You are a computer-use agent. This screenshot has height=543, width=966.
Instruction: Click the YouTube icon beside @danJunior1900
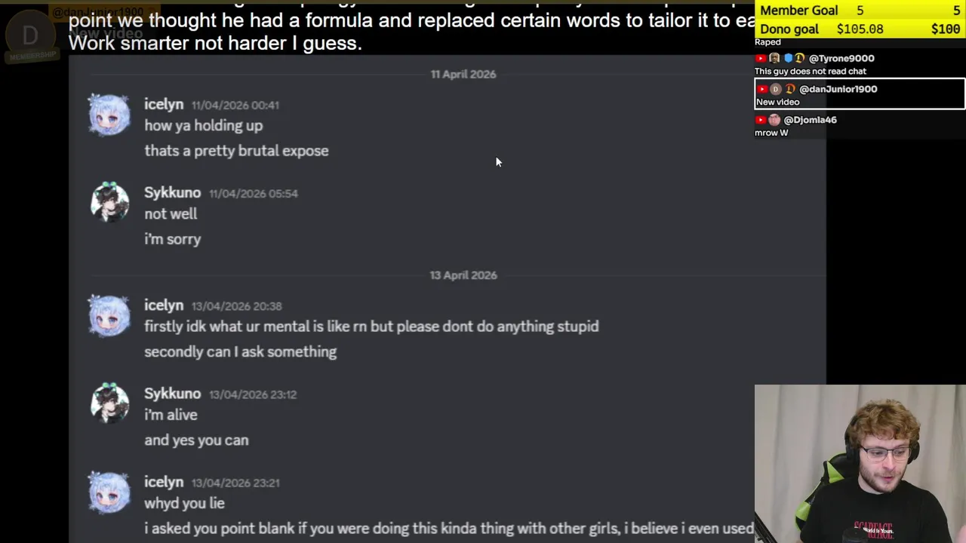[762, 89]
